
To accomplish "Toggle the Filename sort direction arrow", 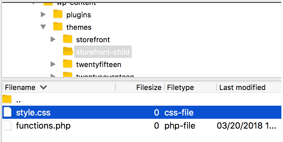I will pos(43,87).
